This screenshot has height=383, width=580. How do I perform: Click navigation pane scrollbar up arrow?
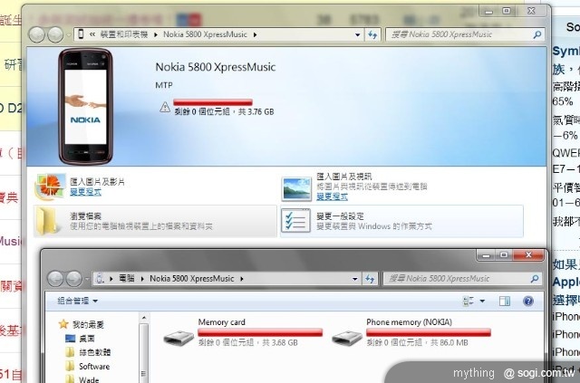144,318
